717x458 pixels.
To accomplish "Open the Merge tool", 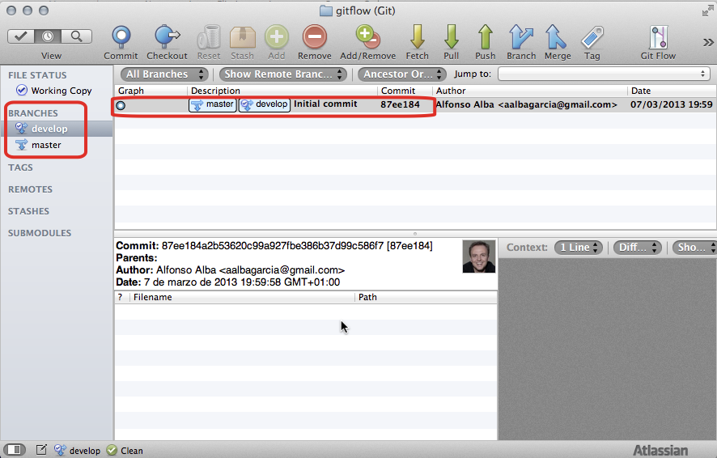I will pos(557,37).
